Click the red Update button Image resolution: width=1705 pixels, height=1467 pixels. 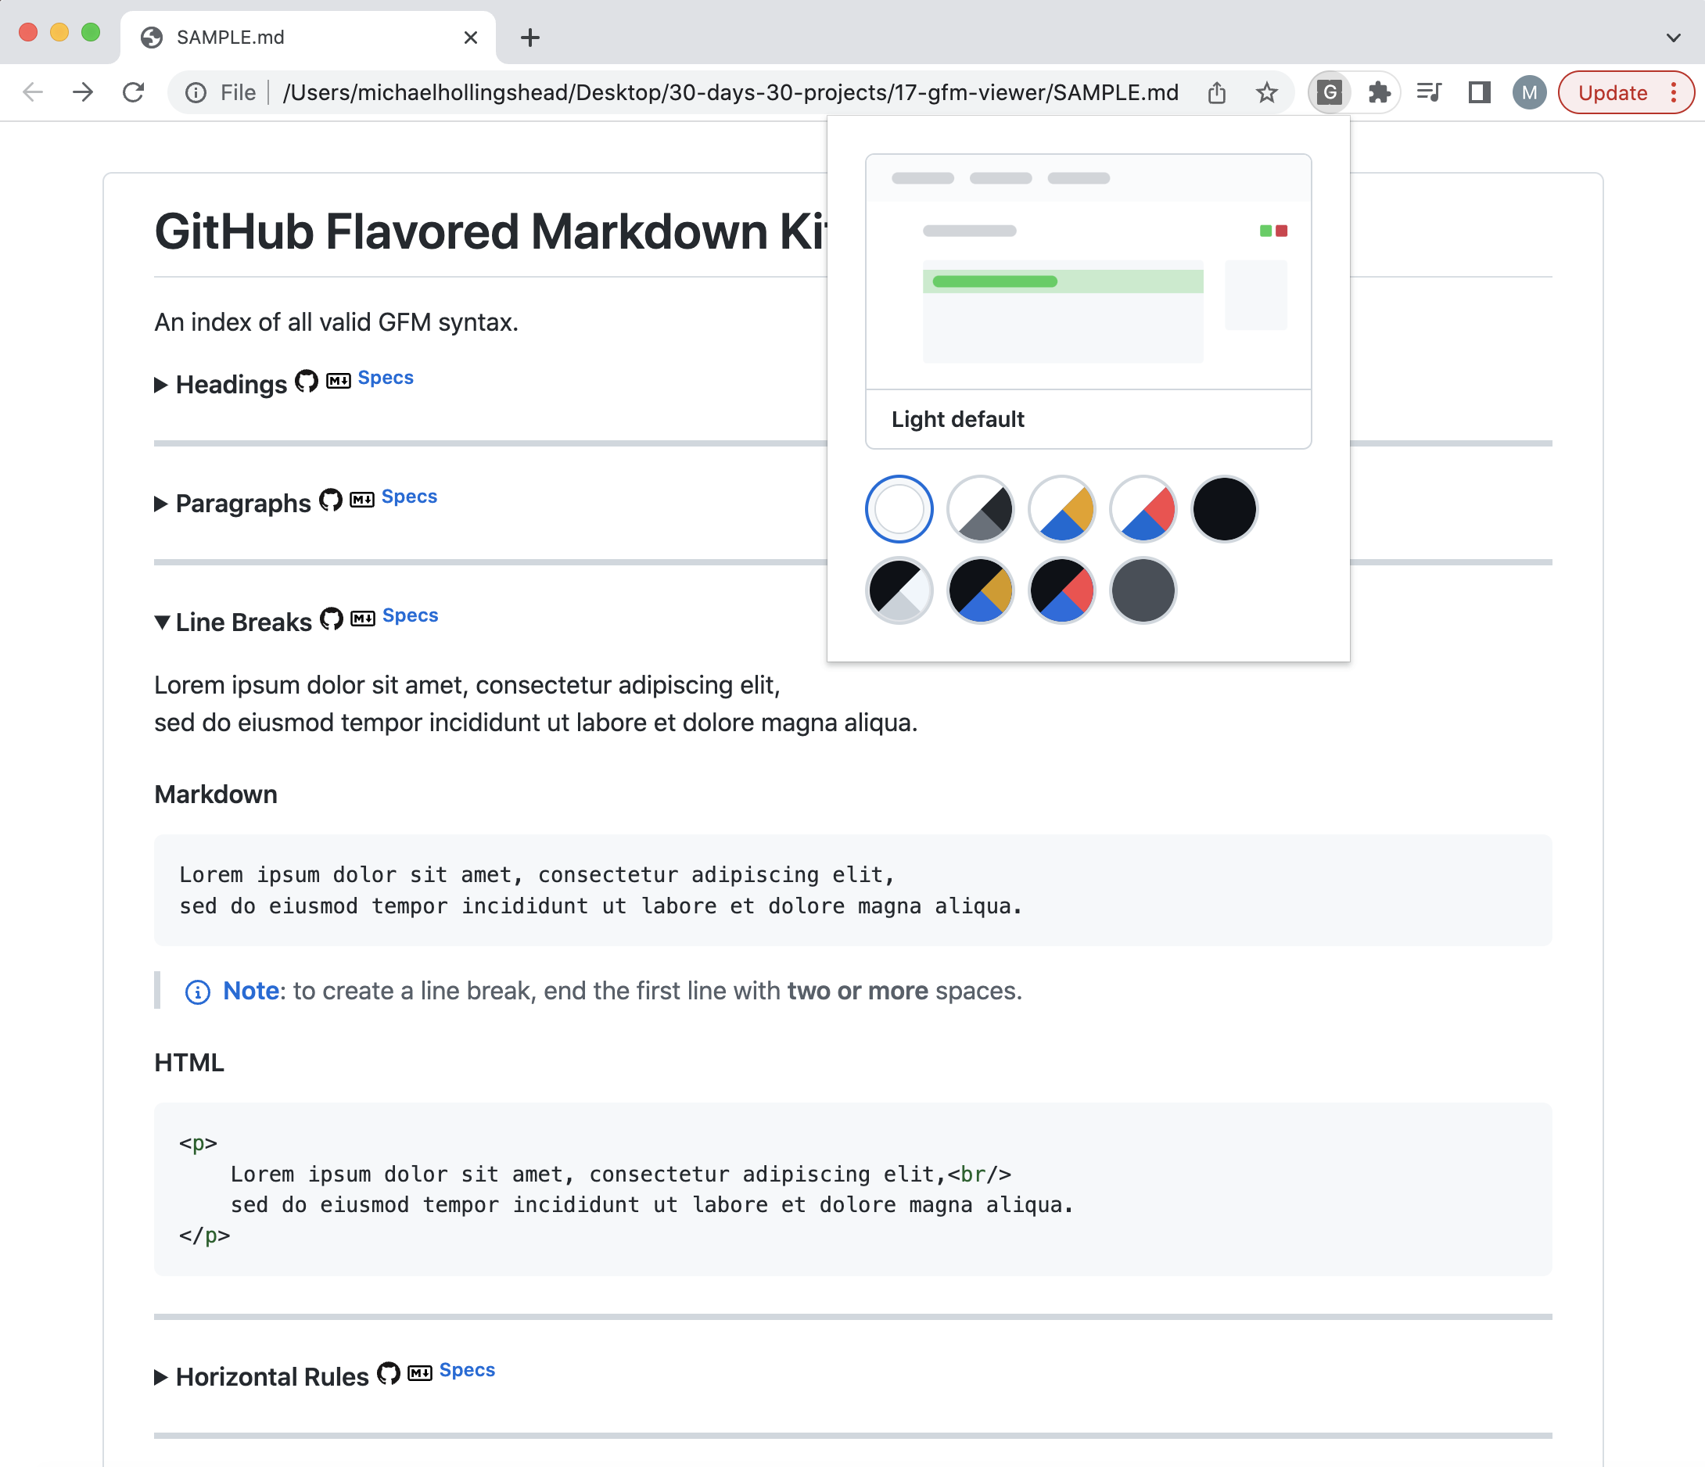(1613, 92)
